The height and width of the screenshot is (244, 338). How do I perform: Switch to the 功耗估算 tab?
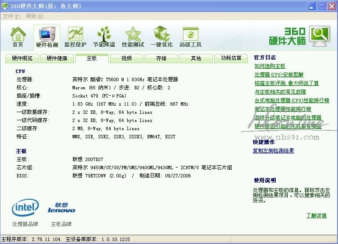231,58
